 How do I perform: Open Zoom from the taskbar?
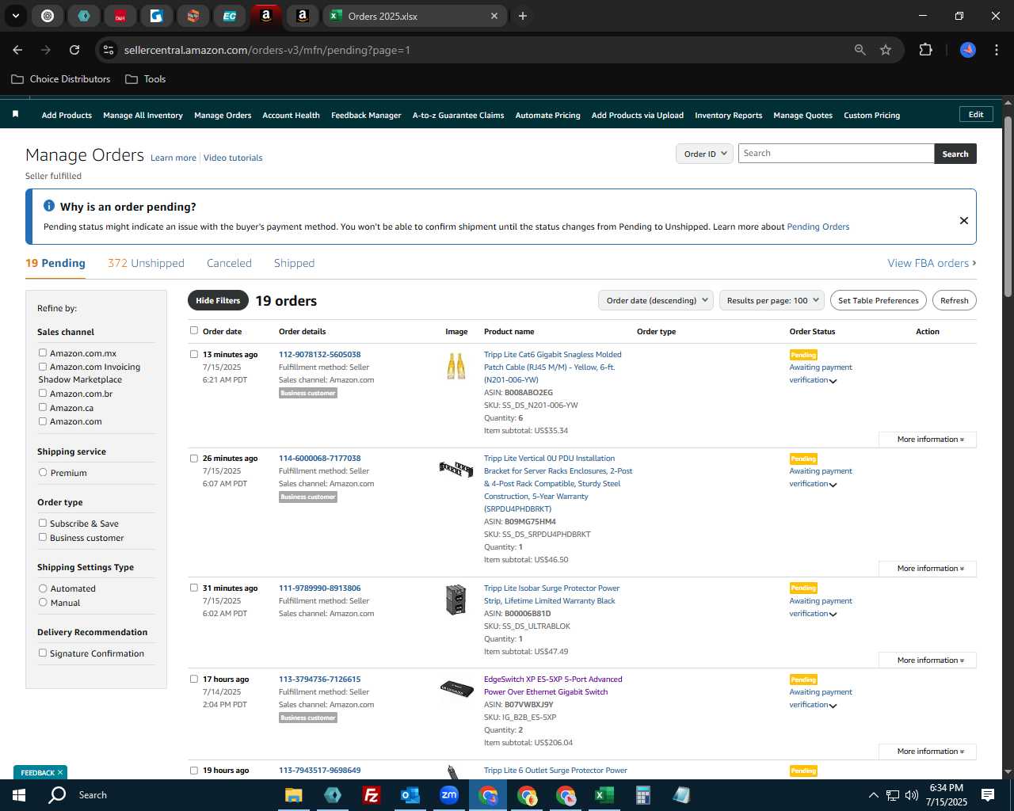[449, 795]
